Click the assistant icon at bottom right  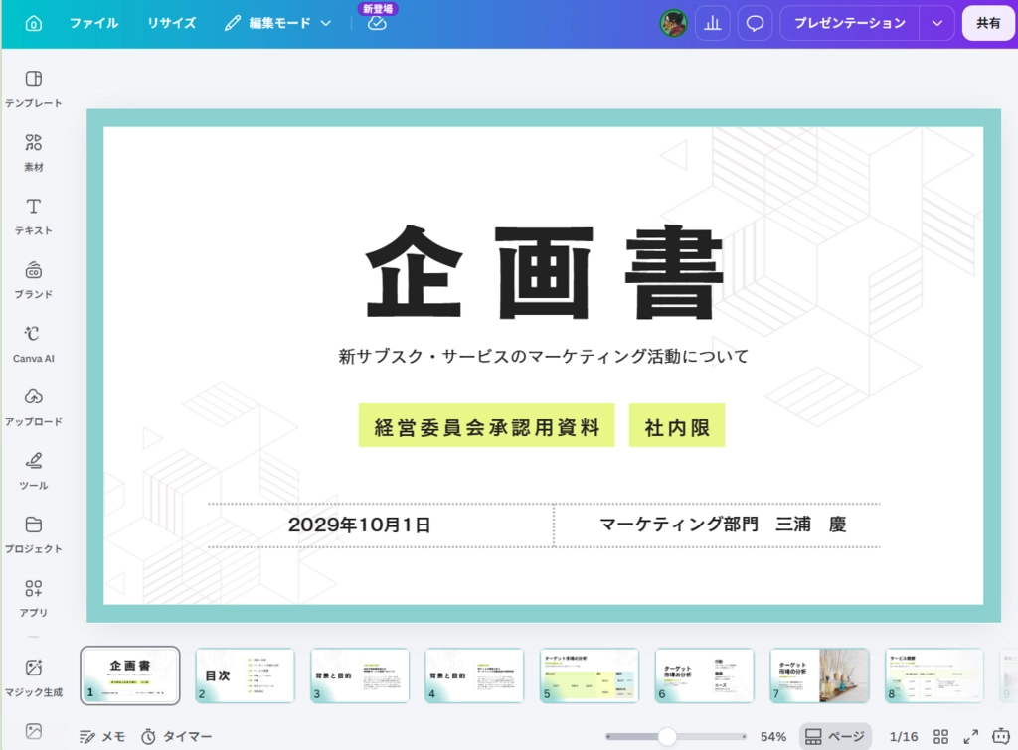(1000, 736)
